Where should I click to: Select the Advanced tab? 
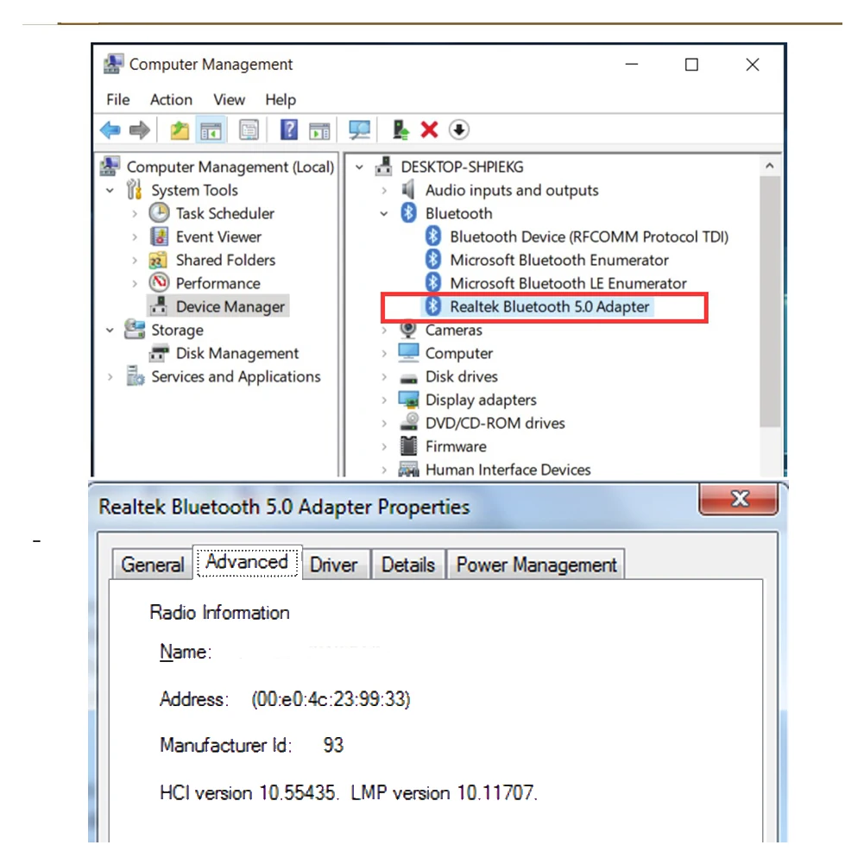tap(247, 562)
